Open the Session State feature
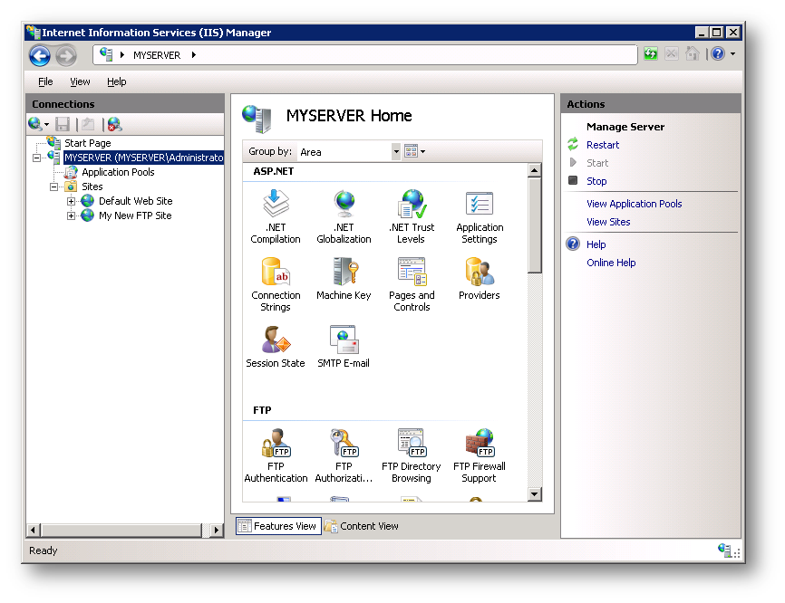 coord(276,346)
